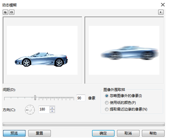
Task: Click the 间距(D): label text
Action: click(9, 90)
